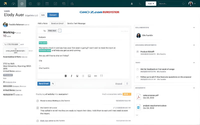Switch to the Send an Email tab

coord(57,23)
